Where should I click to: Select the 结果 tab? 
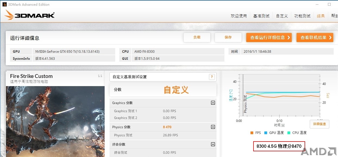tap(321, 16)
